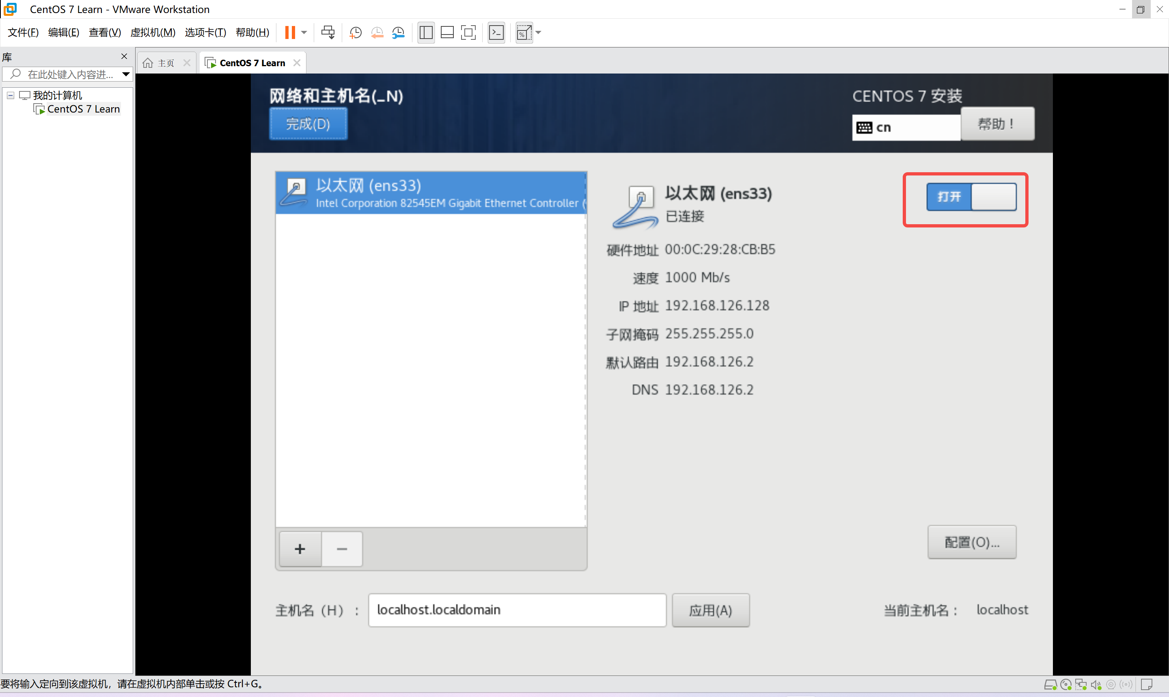
Task: Open the stretch display dropdown arrow
Action: [x=538, y=32]
